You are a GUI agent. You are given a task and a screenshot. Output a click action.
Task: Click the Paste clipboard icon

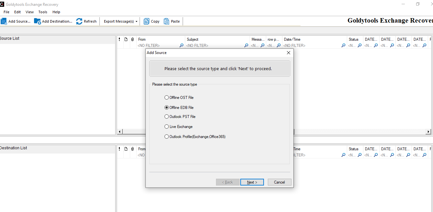[166, 21]
